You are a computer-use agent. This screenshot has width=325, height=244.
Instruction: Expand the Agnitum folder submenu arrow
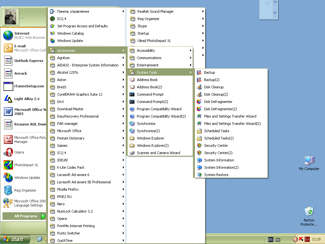coord(123,58)
